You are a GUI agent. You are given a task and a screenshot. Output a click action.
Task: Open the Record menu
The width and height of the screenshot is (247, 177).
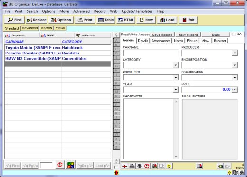point(100,11)
